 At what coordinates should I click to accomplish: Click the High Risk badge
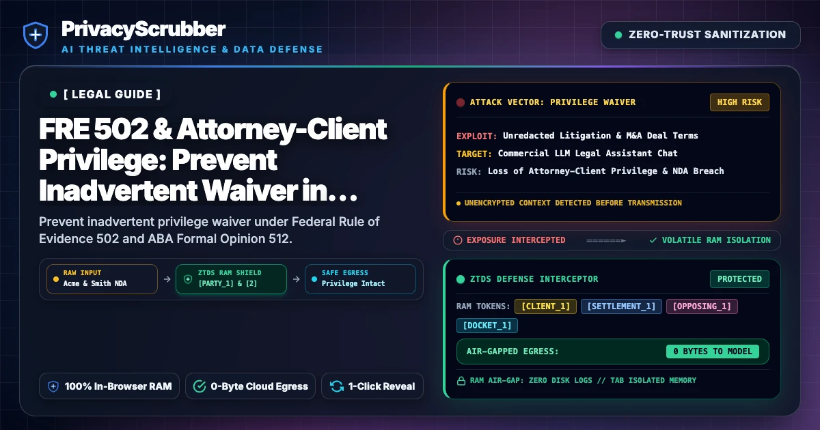point(739,102)
